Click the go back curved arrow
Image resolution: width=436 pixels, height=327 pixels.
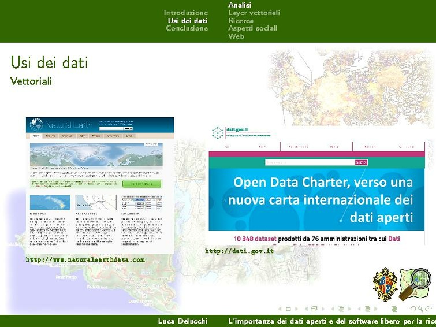pos(413,309)
